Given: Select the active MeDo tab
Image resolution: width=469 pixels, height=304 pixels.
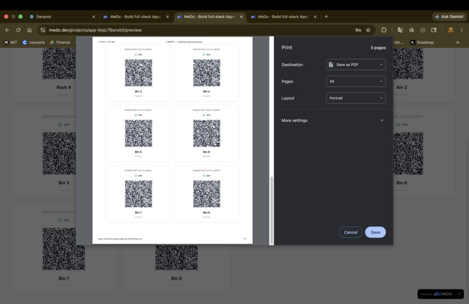Looking at the screenshot, I should click(209, 17).
